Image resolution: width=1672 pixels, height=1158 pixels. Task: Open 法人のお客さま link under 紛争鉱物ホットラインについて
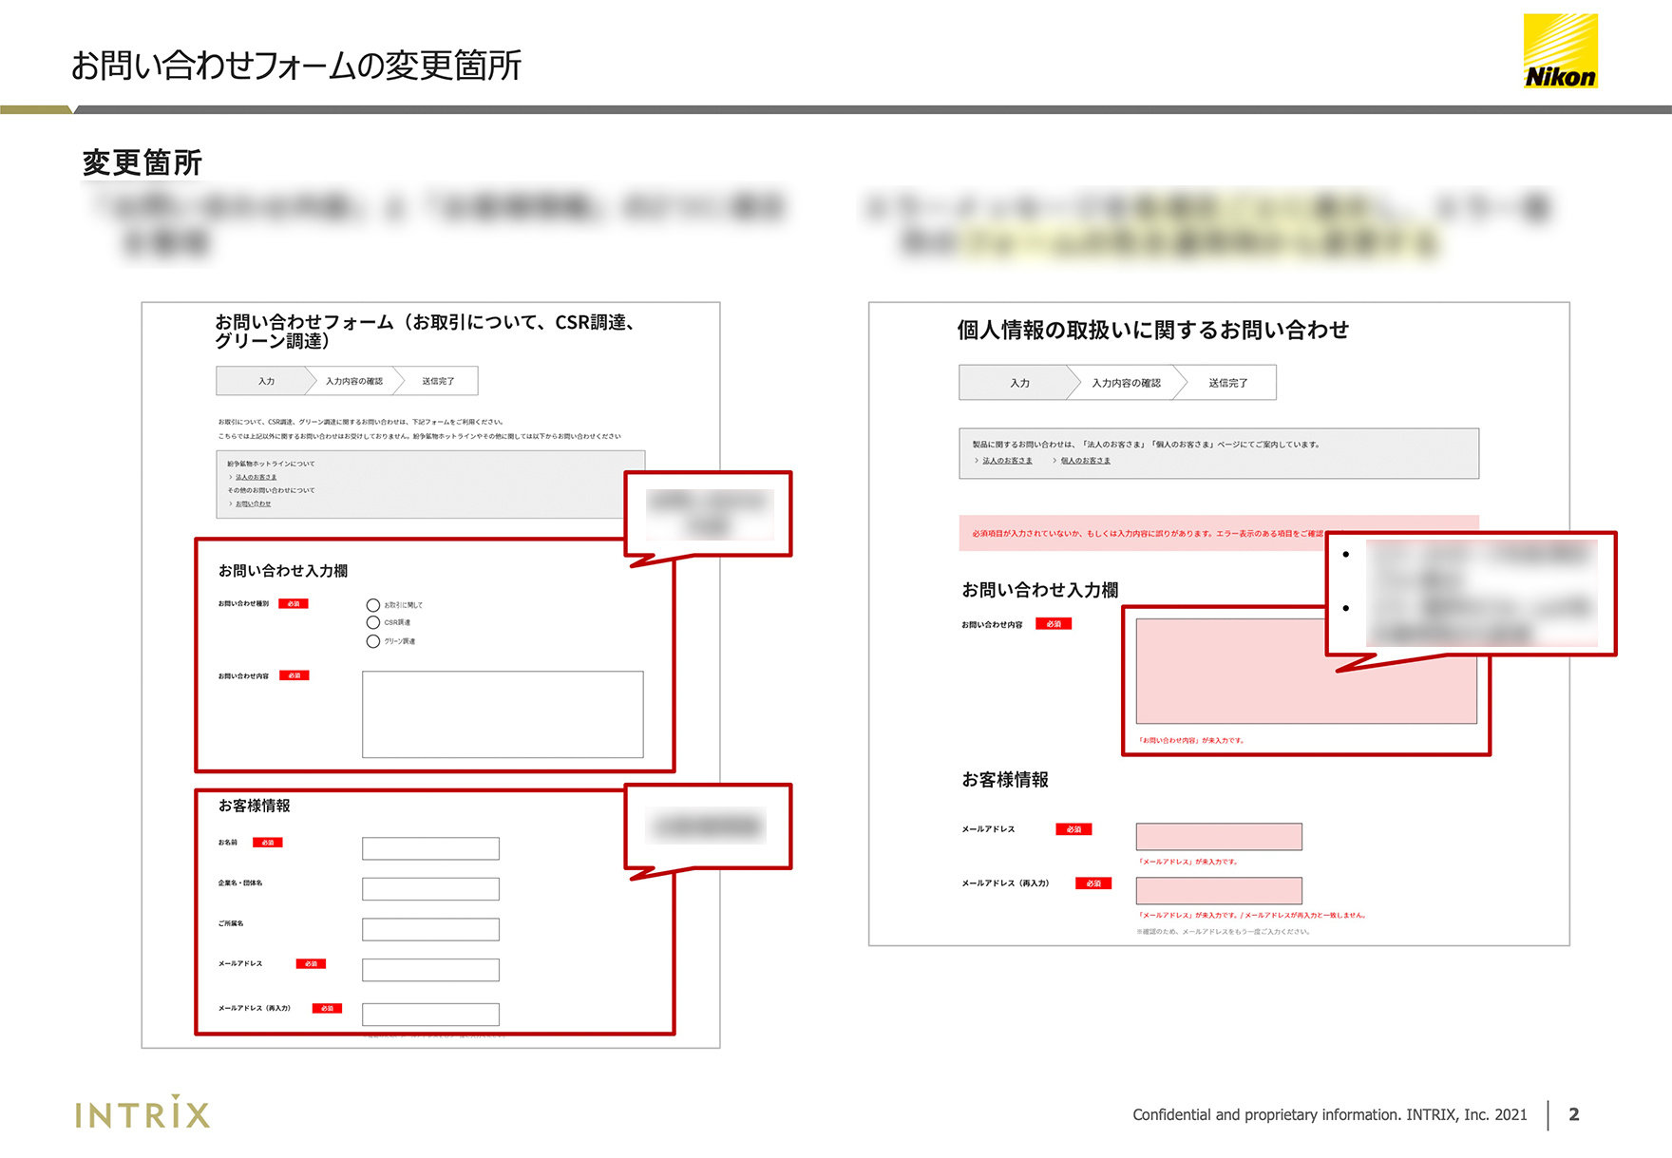click(x=256, y=477)
